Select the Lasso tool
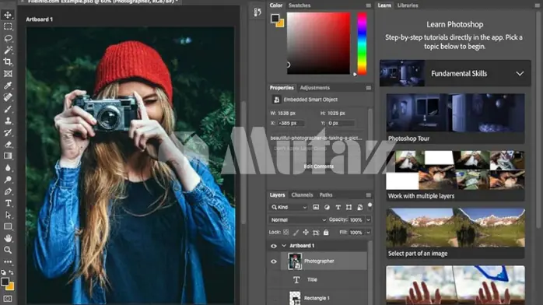The image size is (543, 305). point(8,38)
